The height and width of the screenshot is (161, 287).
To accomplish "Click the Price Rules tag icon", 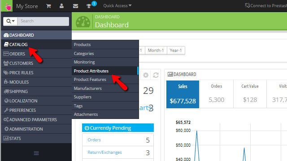I will point(6,72).
